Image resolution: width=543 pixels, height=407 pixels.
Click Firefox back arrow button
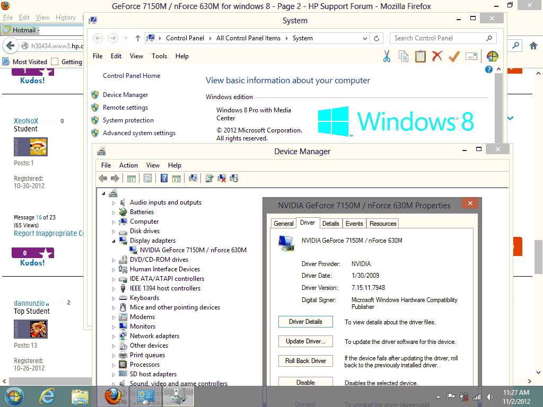[11, 46]
